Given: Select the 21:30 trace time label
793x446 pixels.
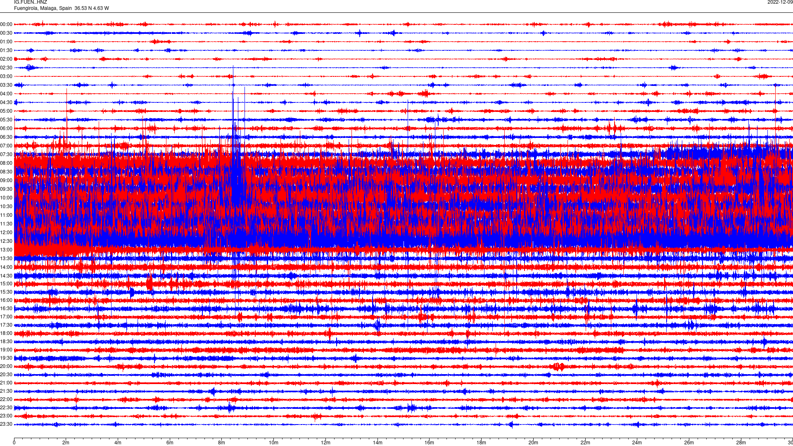Looking at the screenshot, I should (6, 391).
